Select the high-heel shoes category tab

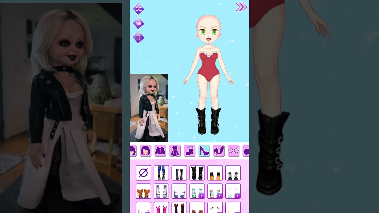[204, 151]
